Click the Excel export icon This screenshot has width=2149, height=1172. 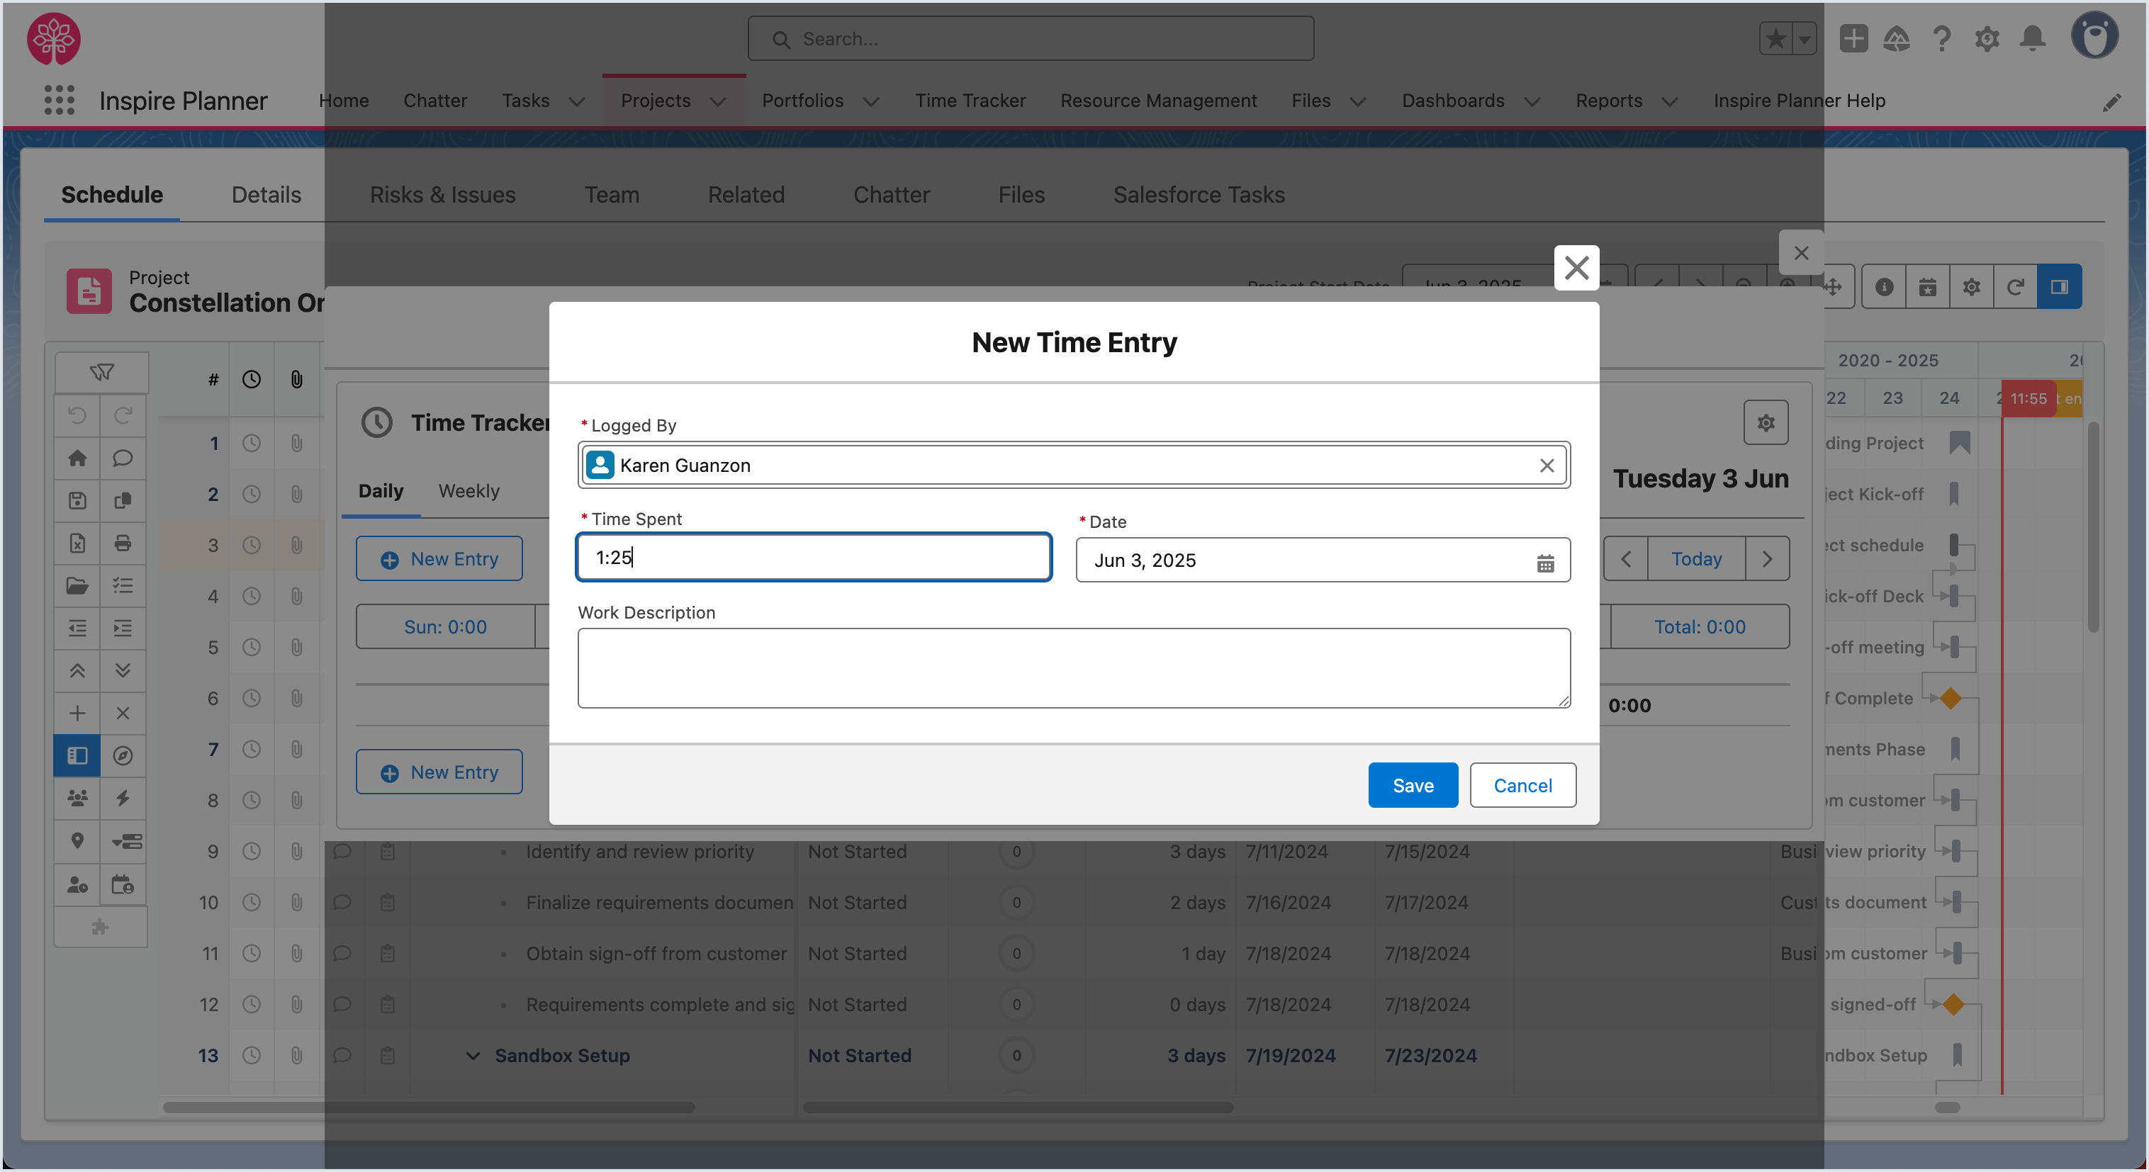(77, 543)
